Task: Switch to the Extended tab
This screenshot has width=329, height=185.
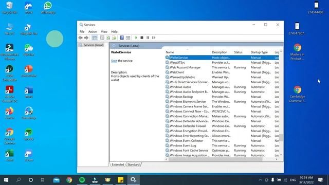Action: pyautogui.click(x=118, y=164)
